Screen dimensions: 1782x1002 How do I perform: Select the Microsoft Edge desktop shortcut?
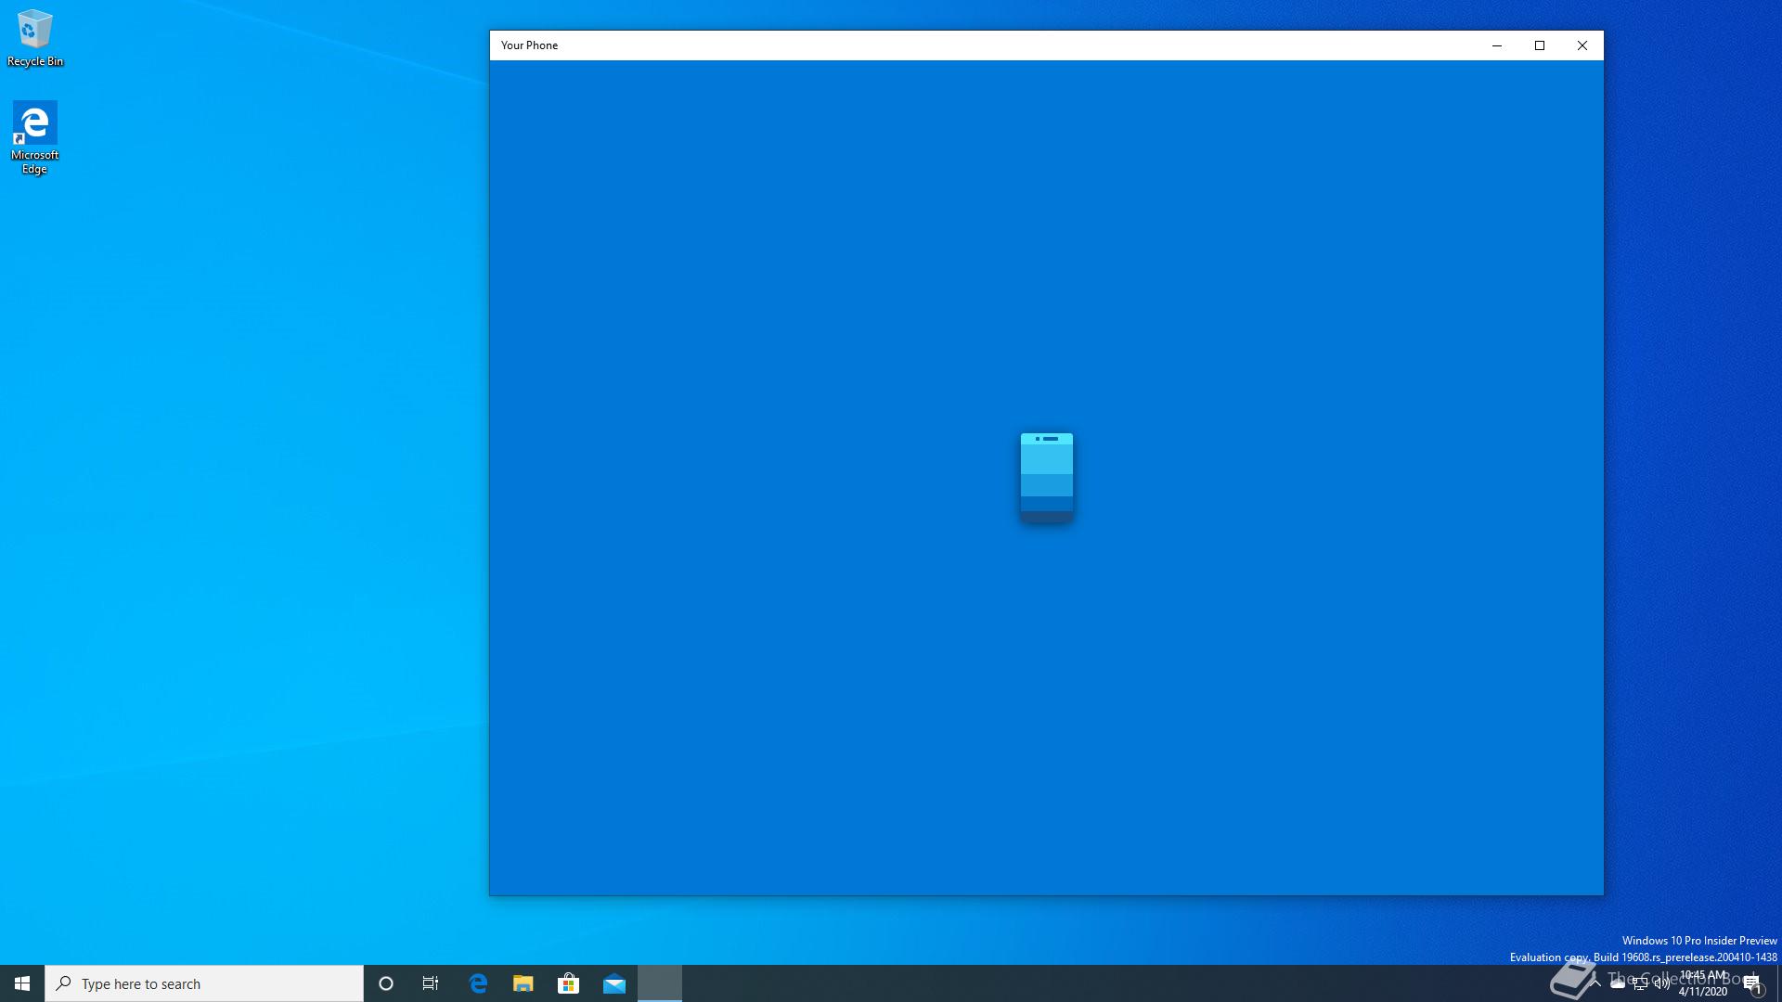click(x=35, y=137)
